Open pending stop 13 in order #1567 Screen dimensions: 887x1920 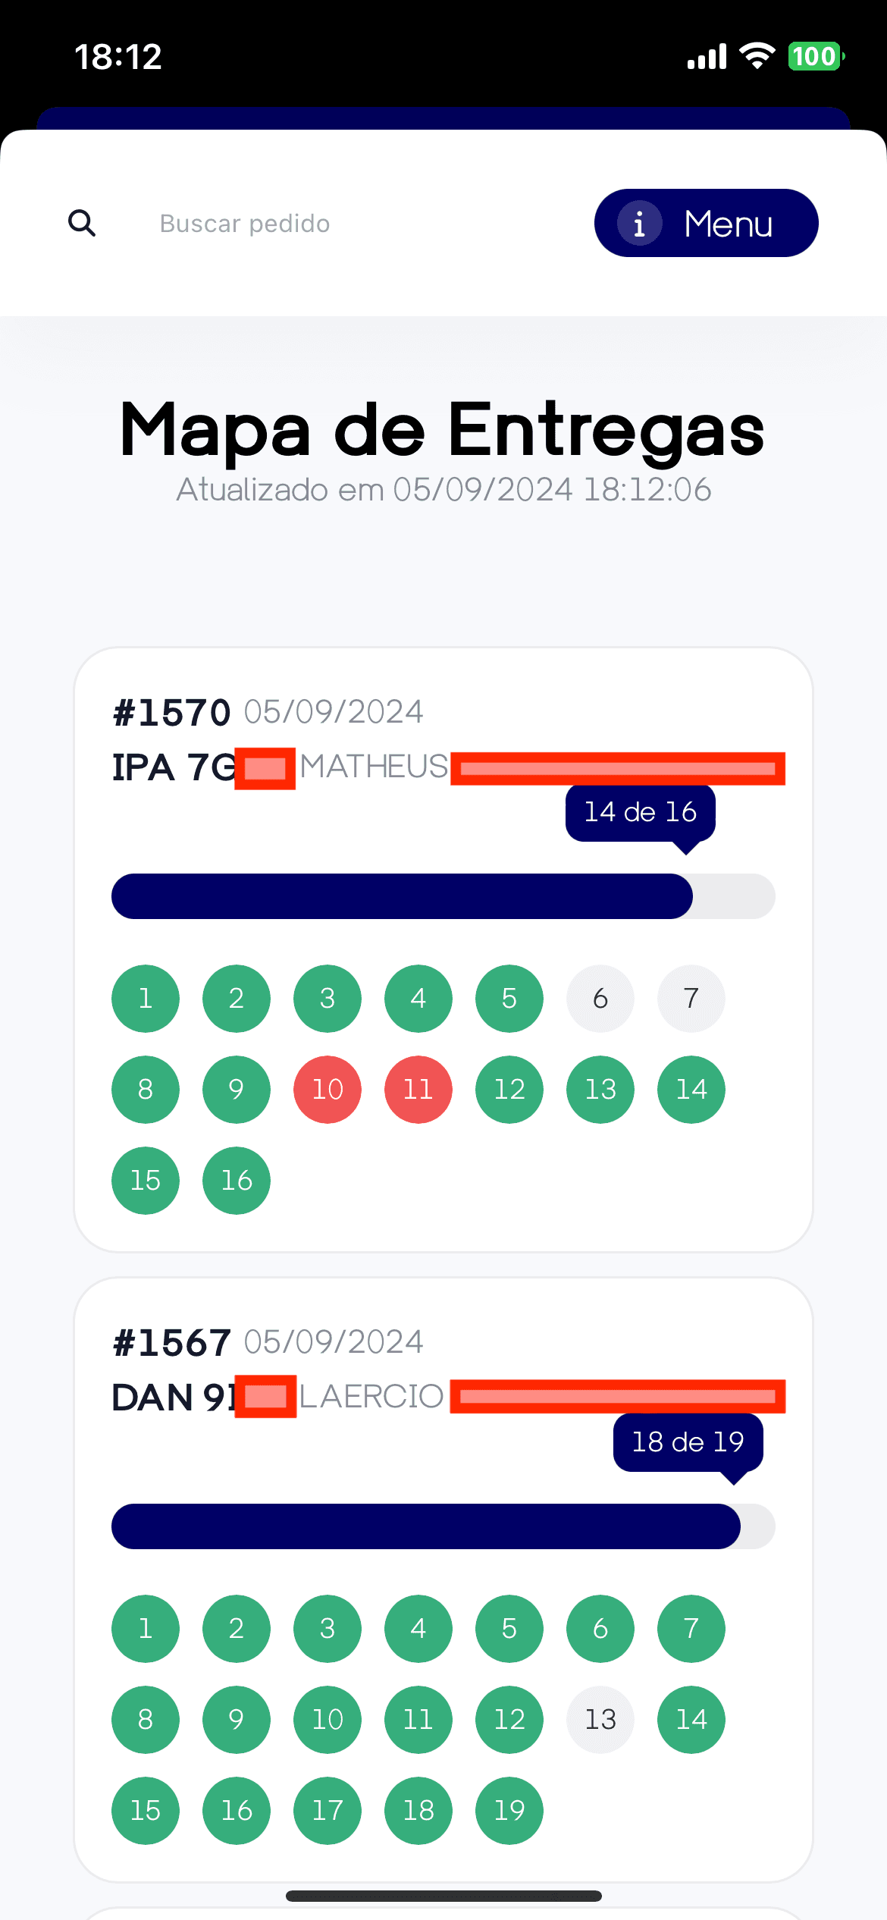(600, 1720)
